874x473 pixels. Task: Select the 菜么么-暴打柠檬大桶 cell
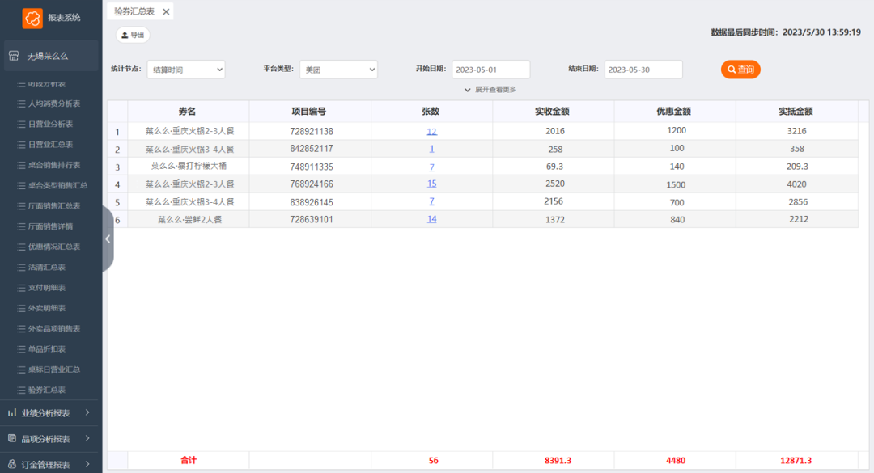pos(189,166)
